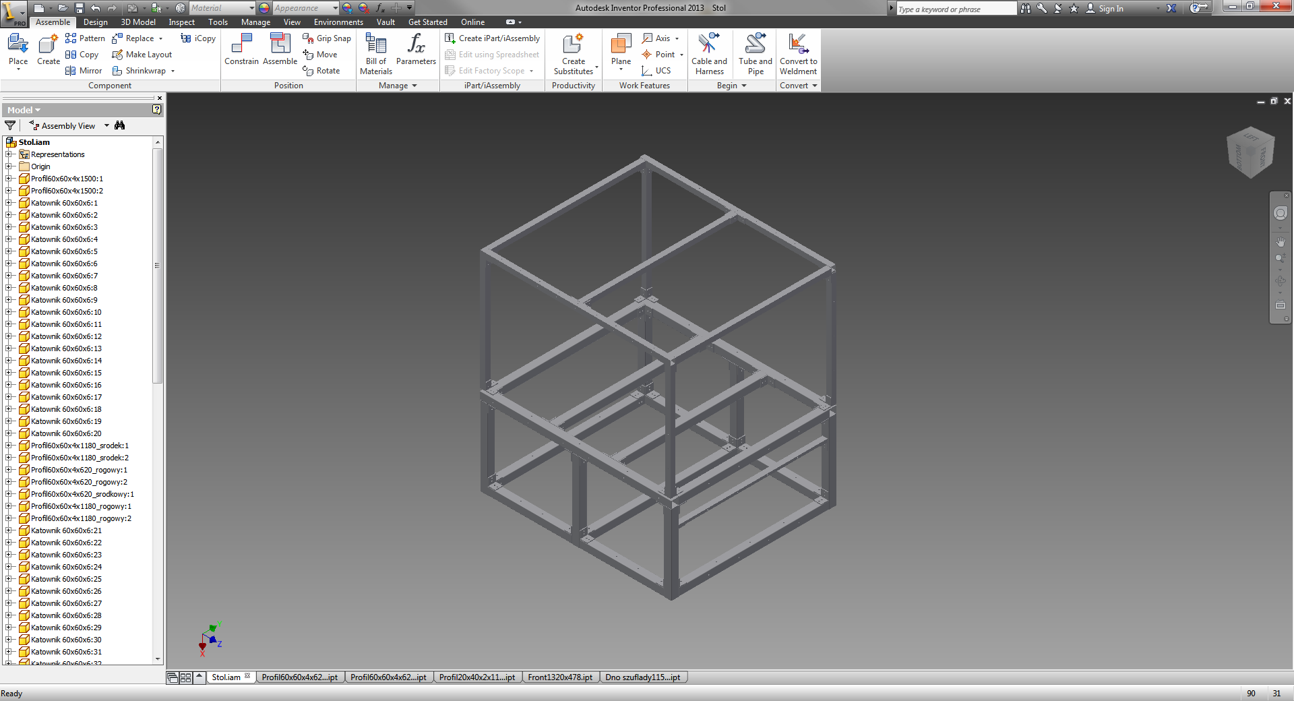Activate the Constrain tool
Screen dimensions: 1294x701
[x=241, y=51]
